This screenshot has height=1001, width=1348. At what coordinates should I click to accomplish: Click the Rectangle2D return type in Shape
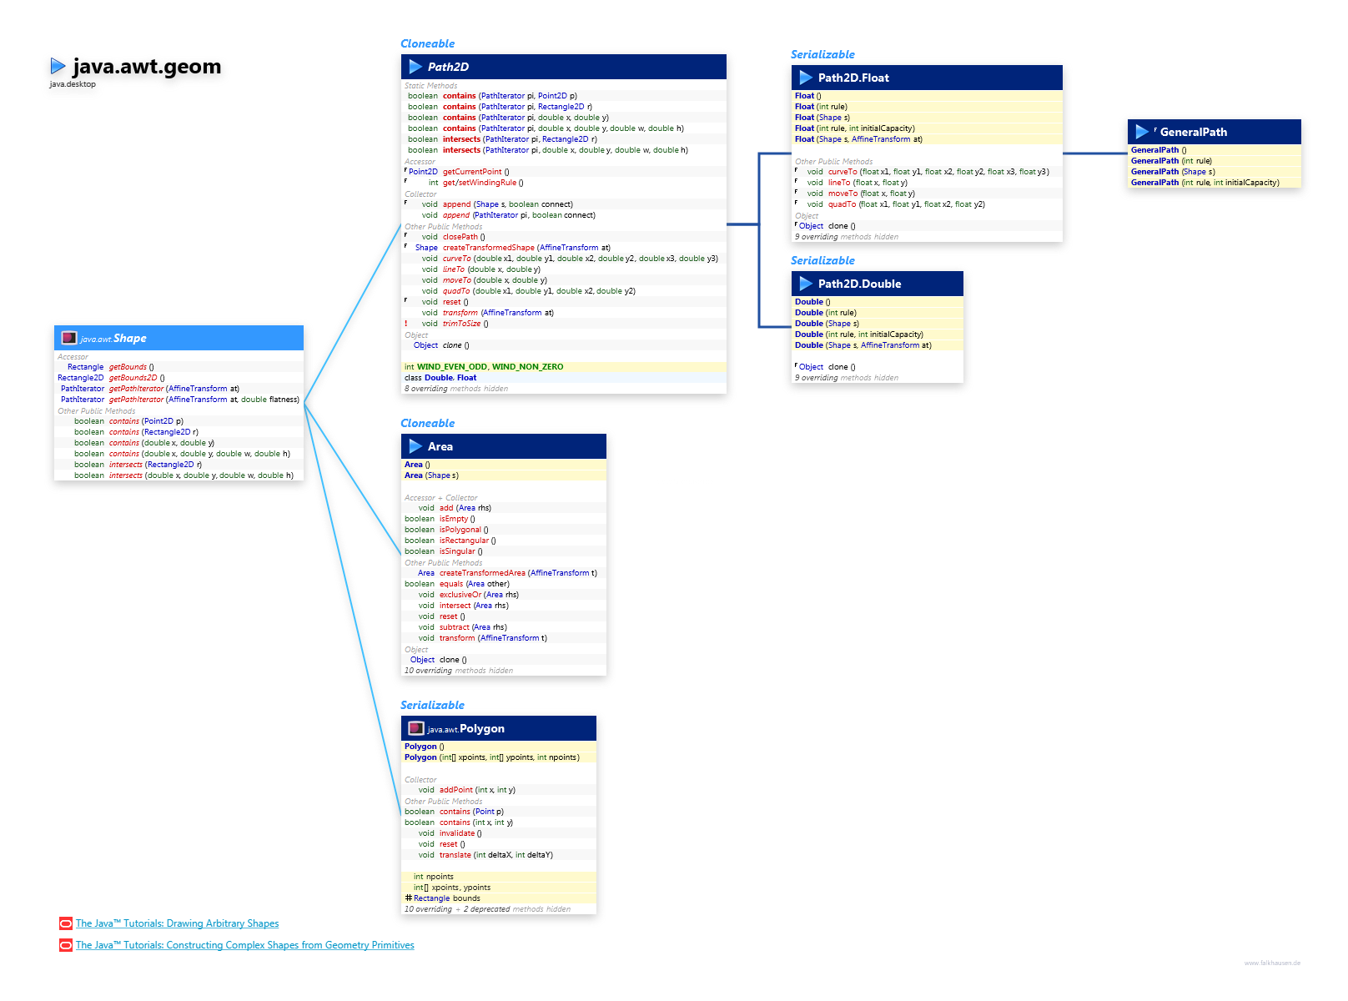80,378
